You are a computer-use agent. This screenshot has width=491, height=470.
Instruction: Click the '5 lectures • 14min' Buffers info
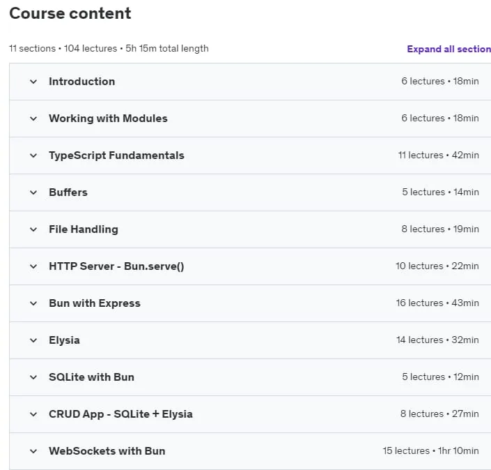pyautogui.click(x=440, y=192)
